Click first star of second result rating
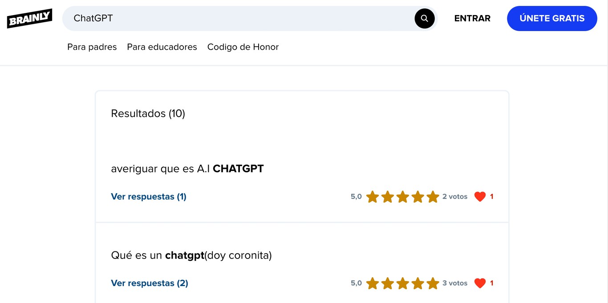Screen dimensions: 608x303 [x=372, y=283]
